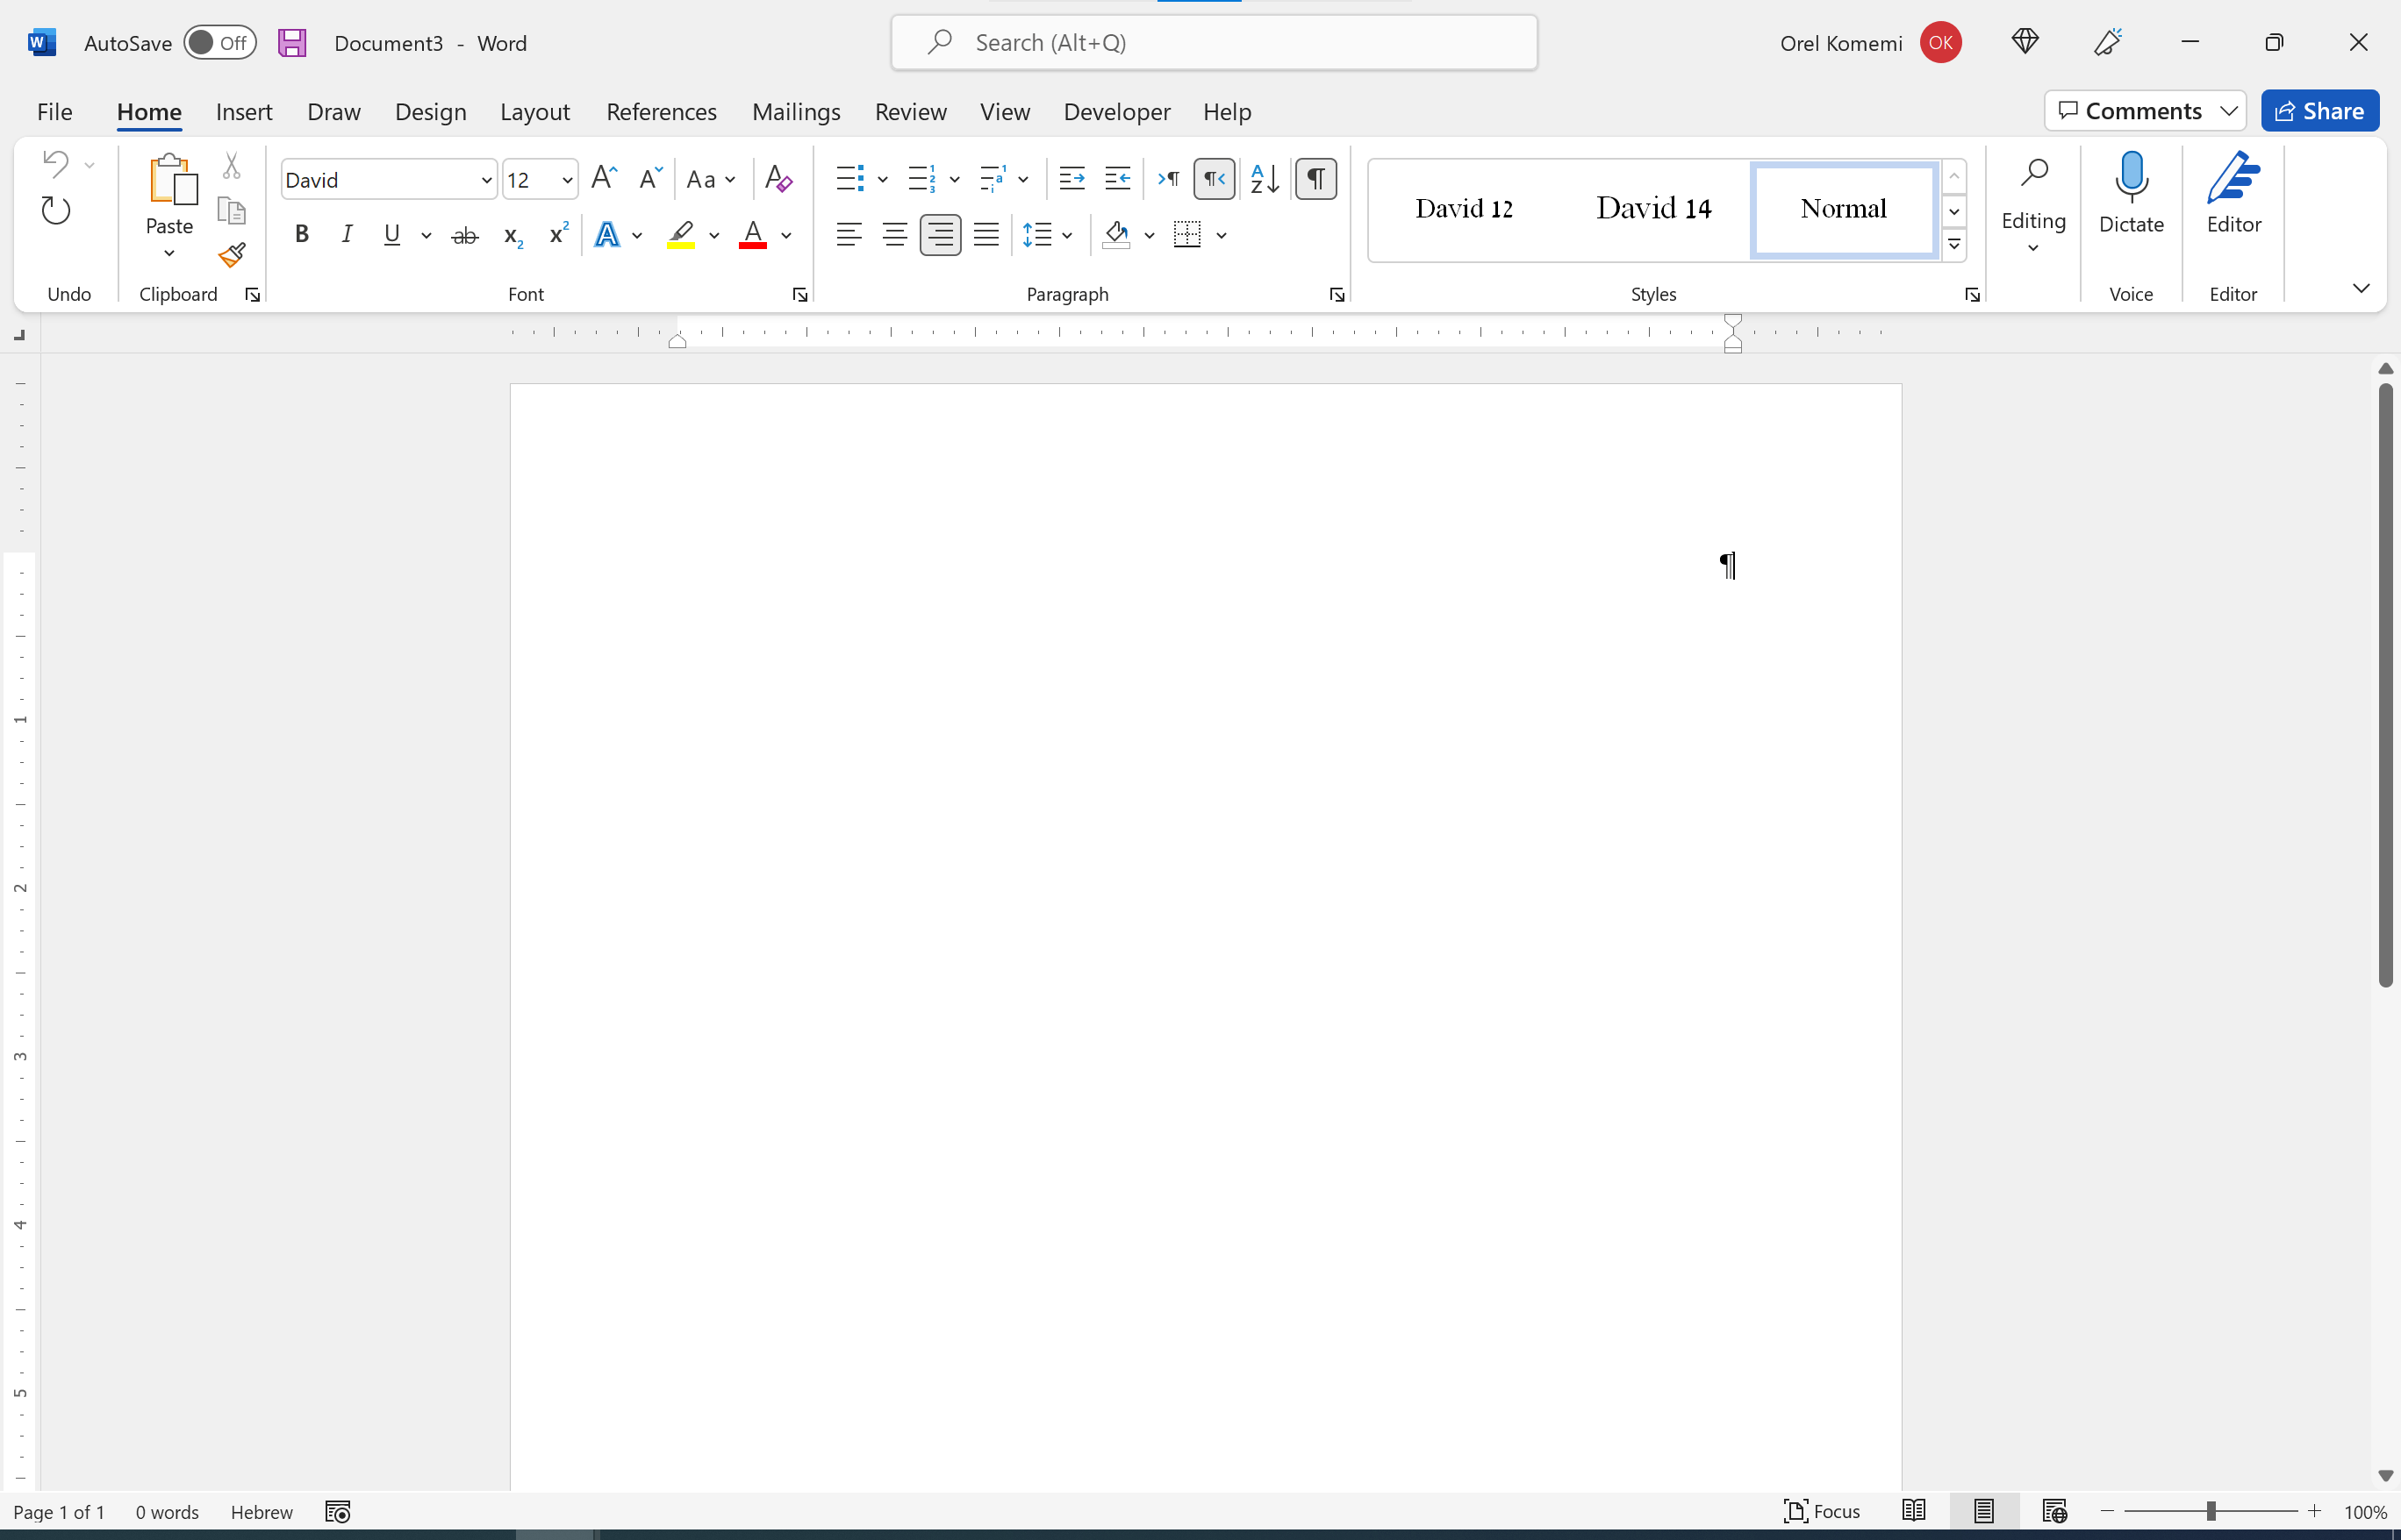Click the Bullets list icon

click(849, 176)
